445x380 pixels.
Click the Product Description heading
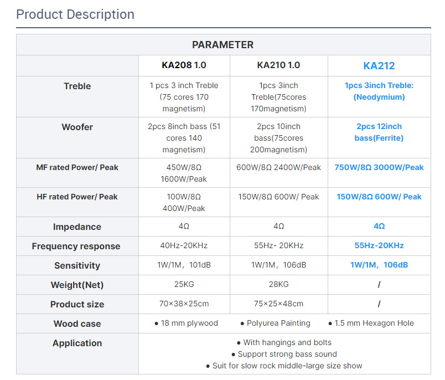(x=75, y=14)
